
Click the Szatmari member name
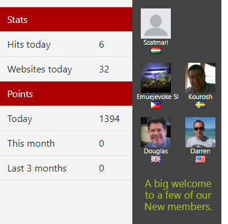[156, 42]
